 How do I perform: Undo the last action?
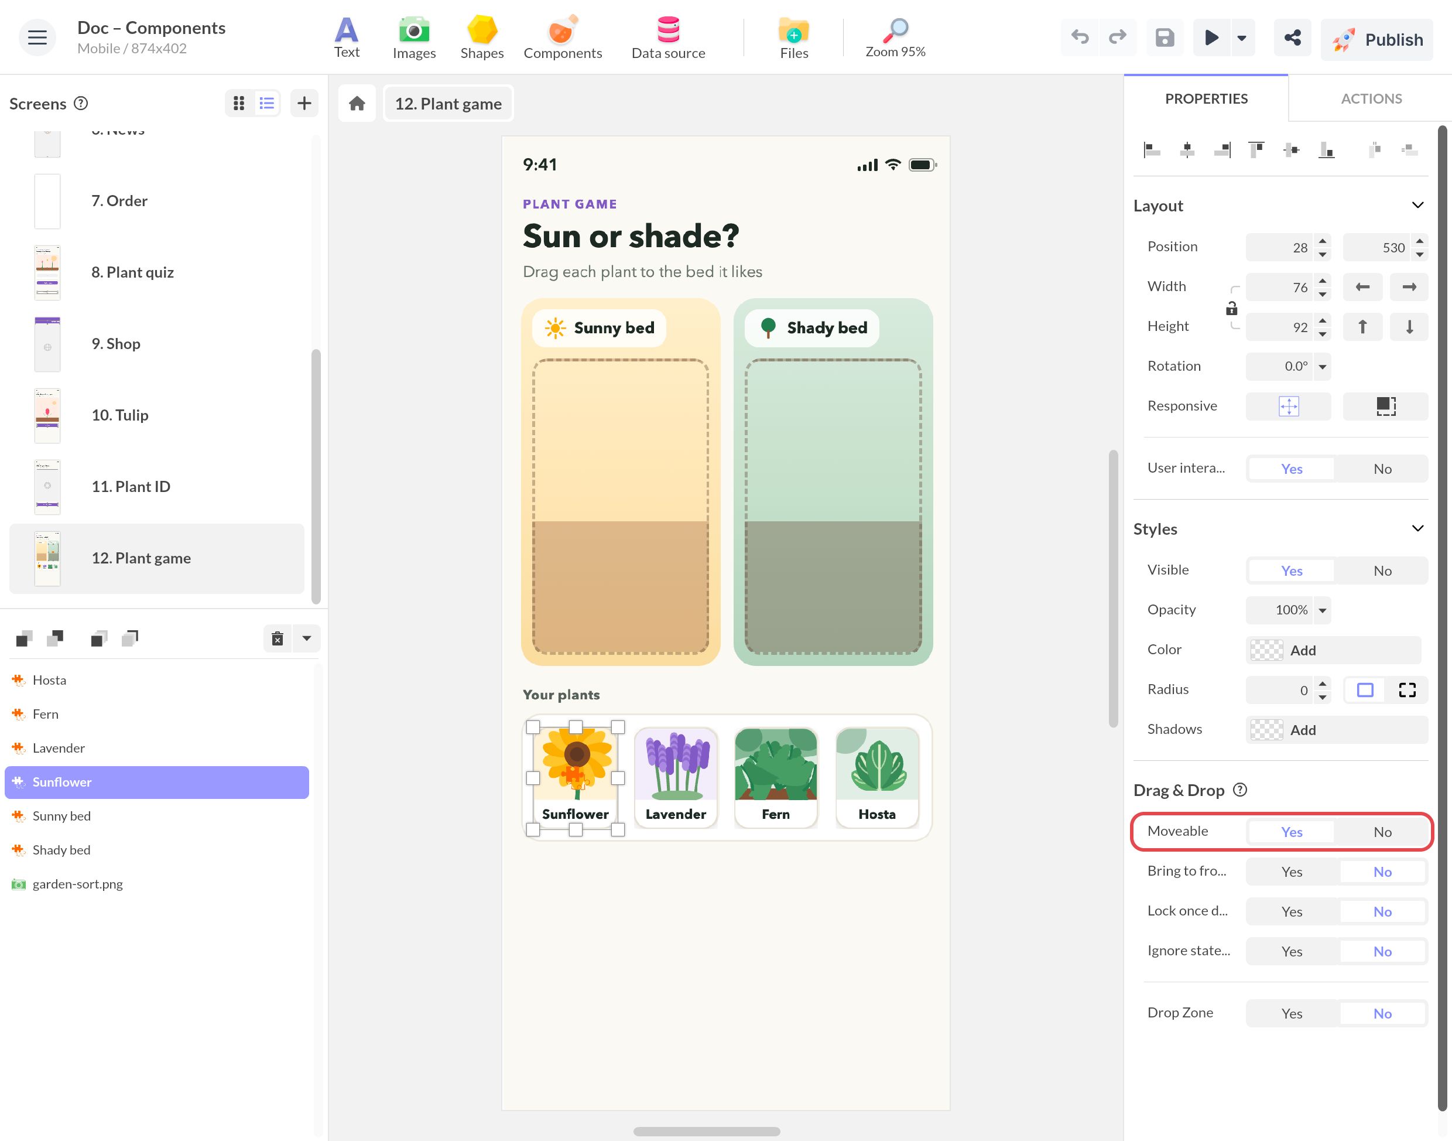tap(1080, 37)
